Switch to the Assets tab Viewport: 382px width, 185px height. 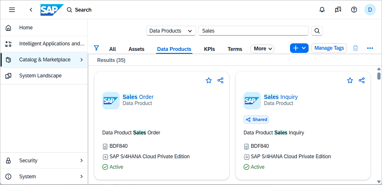pyautogui.click(x=137, y=49)
